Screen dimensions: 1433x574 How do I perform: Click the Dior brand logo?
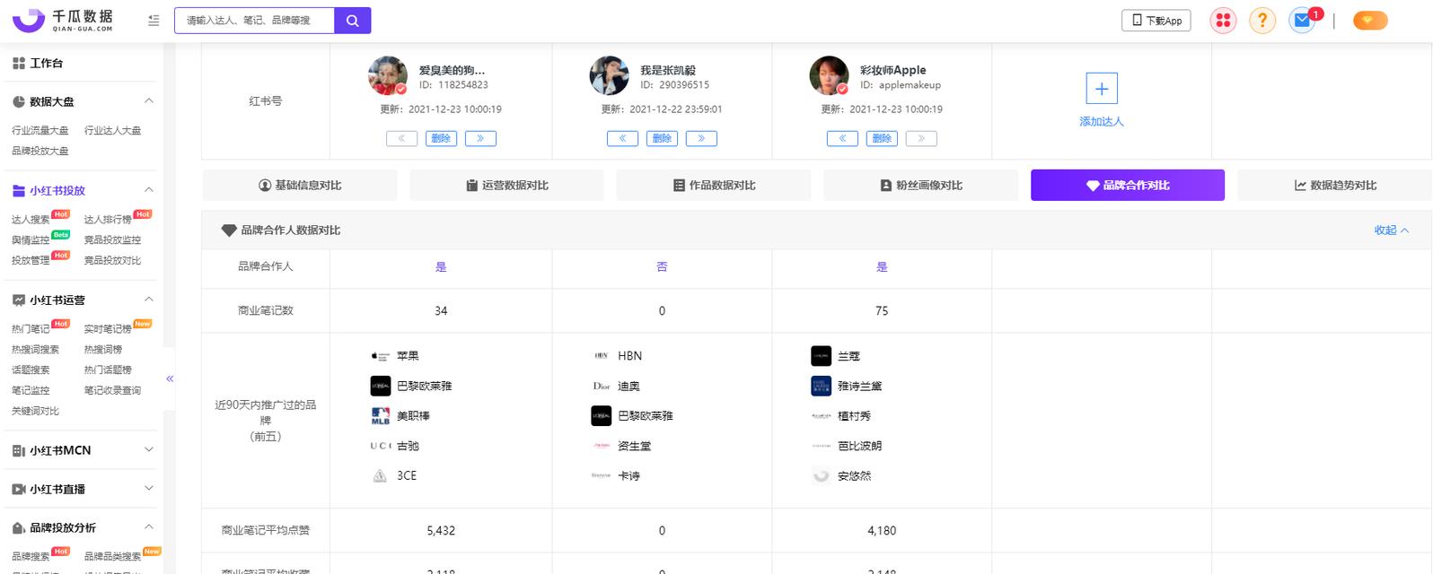point(602,386)
